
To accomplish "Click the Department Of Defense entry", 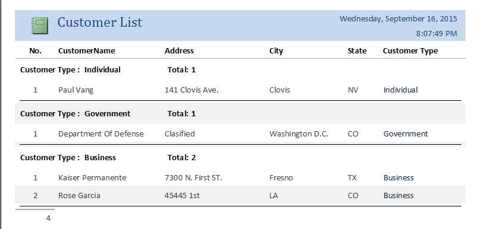I will [x=101, y=134].
